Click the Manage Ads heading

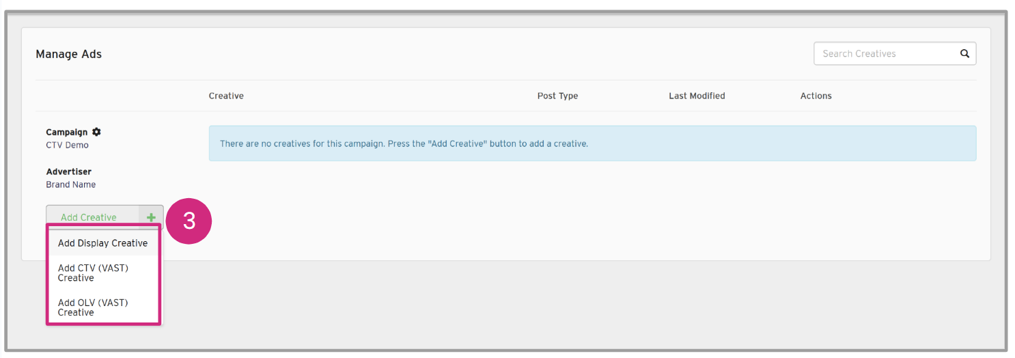tap(68, 54)
